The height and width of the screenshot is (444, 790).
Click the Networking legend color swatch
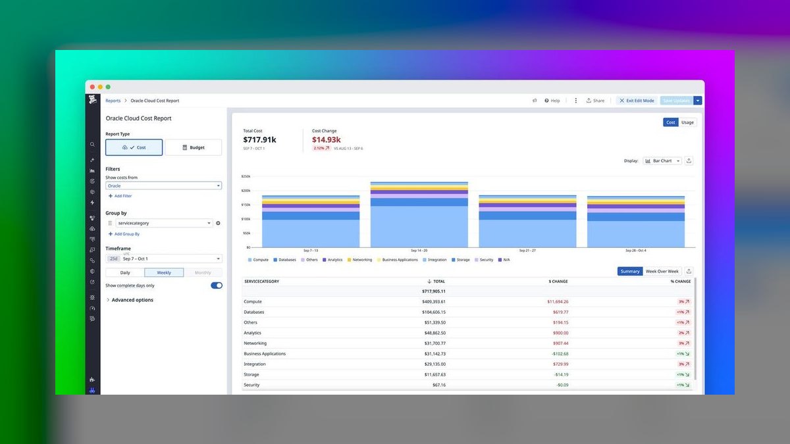[349, 260]
